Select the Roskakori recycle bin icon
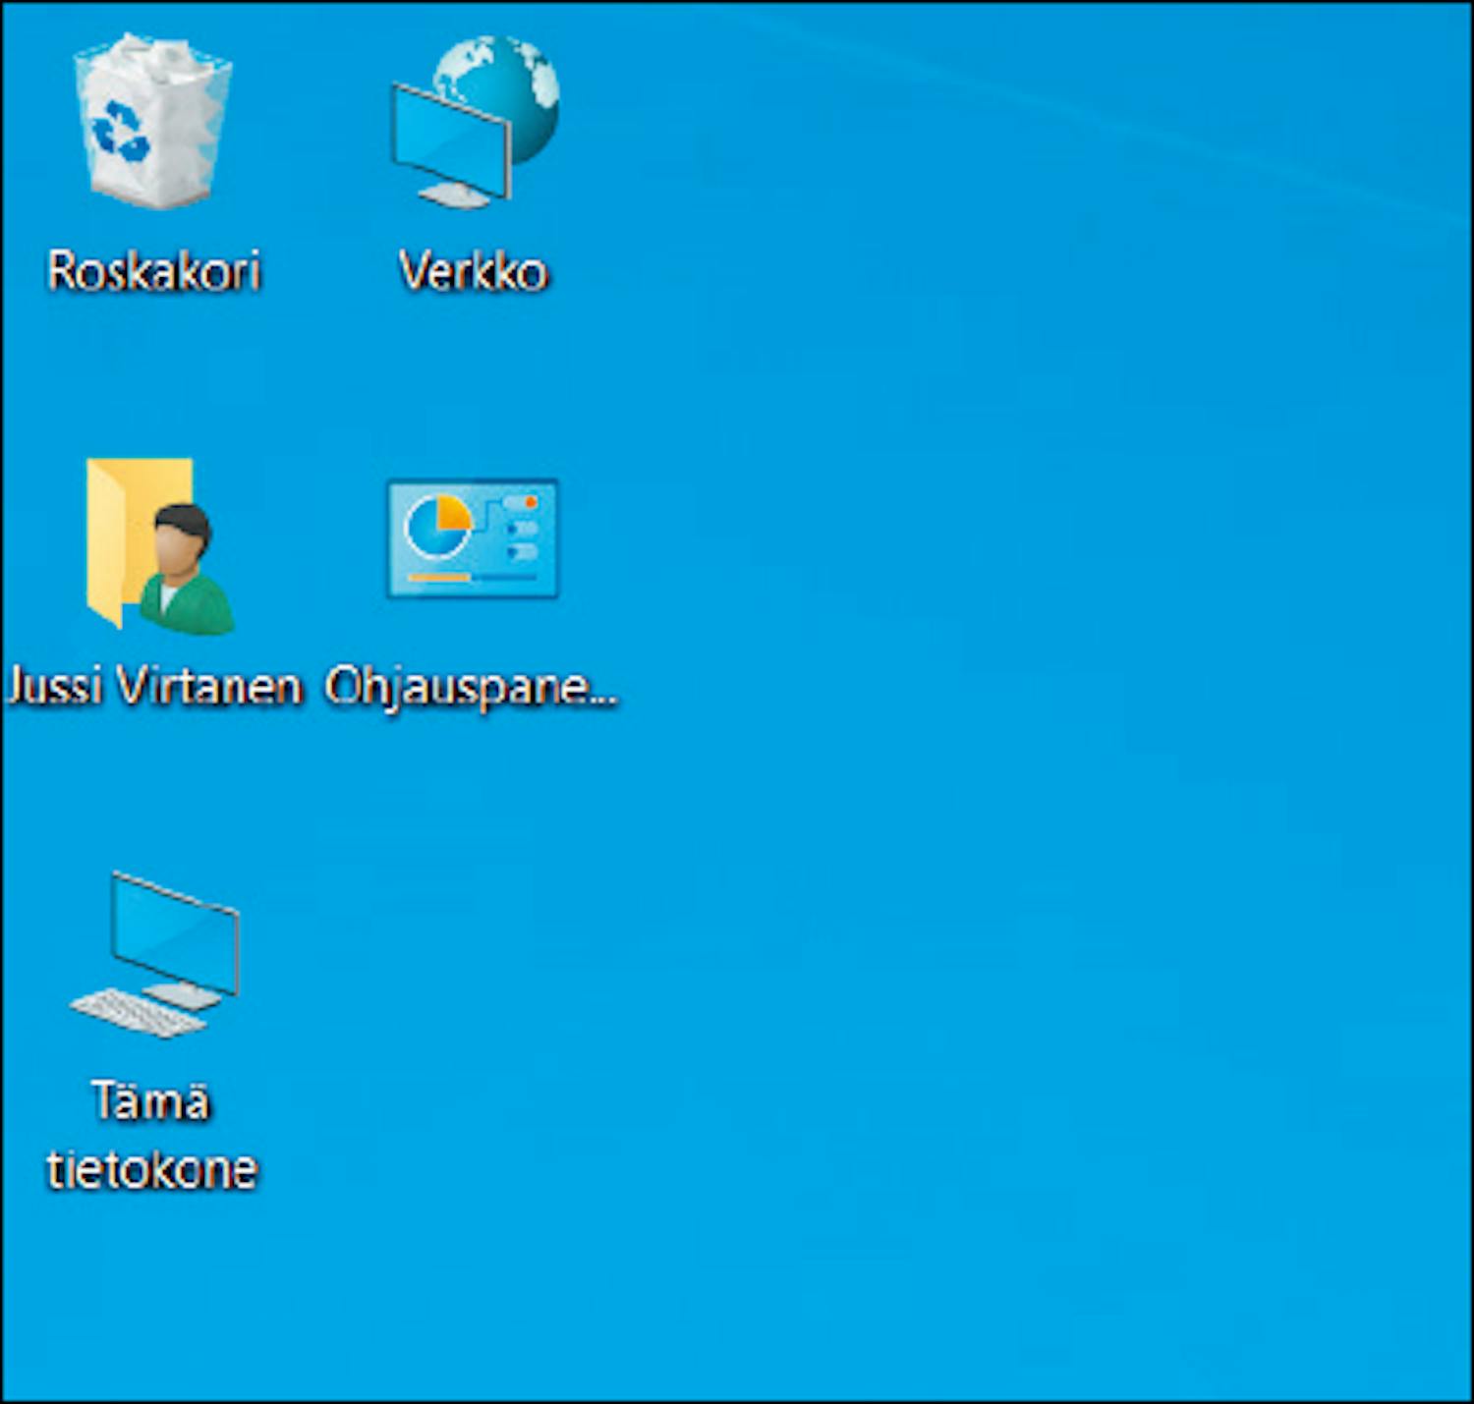 click(x=153, y=121)
